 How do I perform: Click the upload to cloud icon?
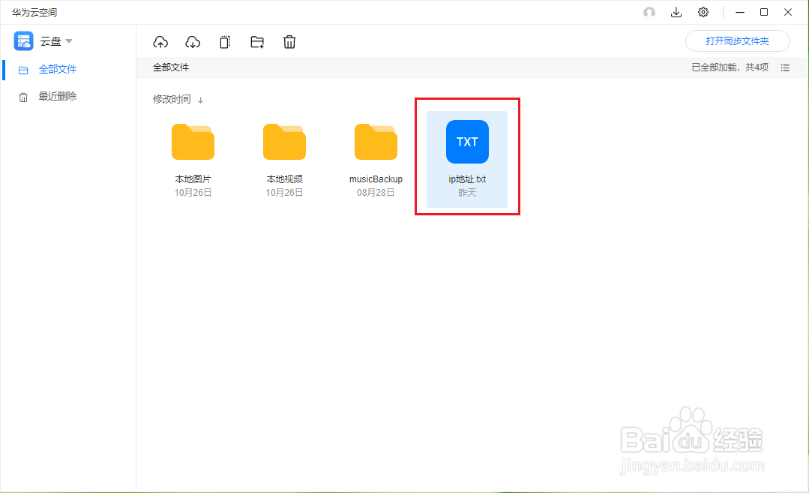pos(160,41)
